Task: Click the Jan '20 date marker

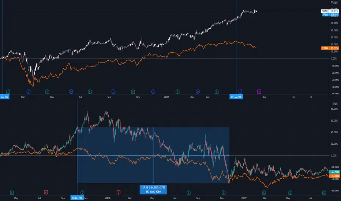Action: click(4, 97)
